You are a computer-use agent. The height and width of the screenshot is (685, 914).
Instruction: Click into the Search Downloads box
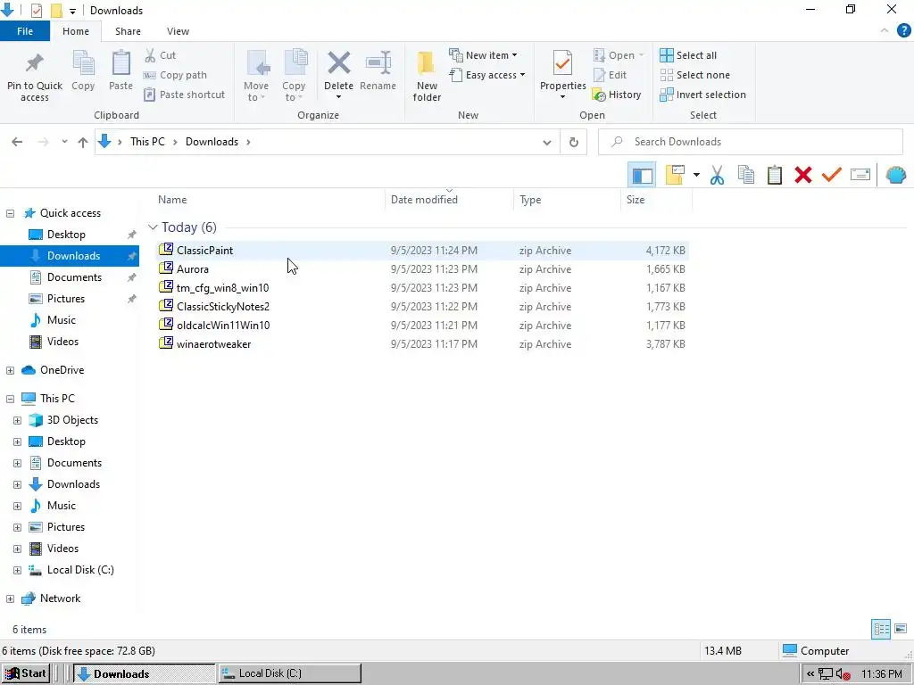[x=750, y=142]
